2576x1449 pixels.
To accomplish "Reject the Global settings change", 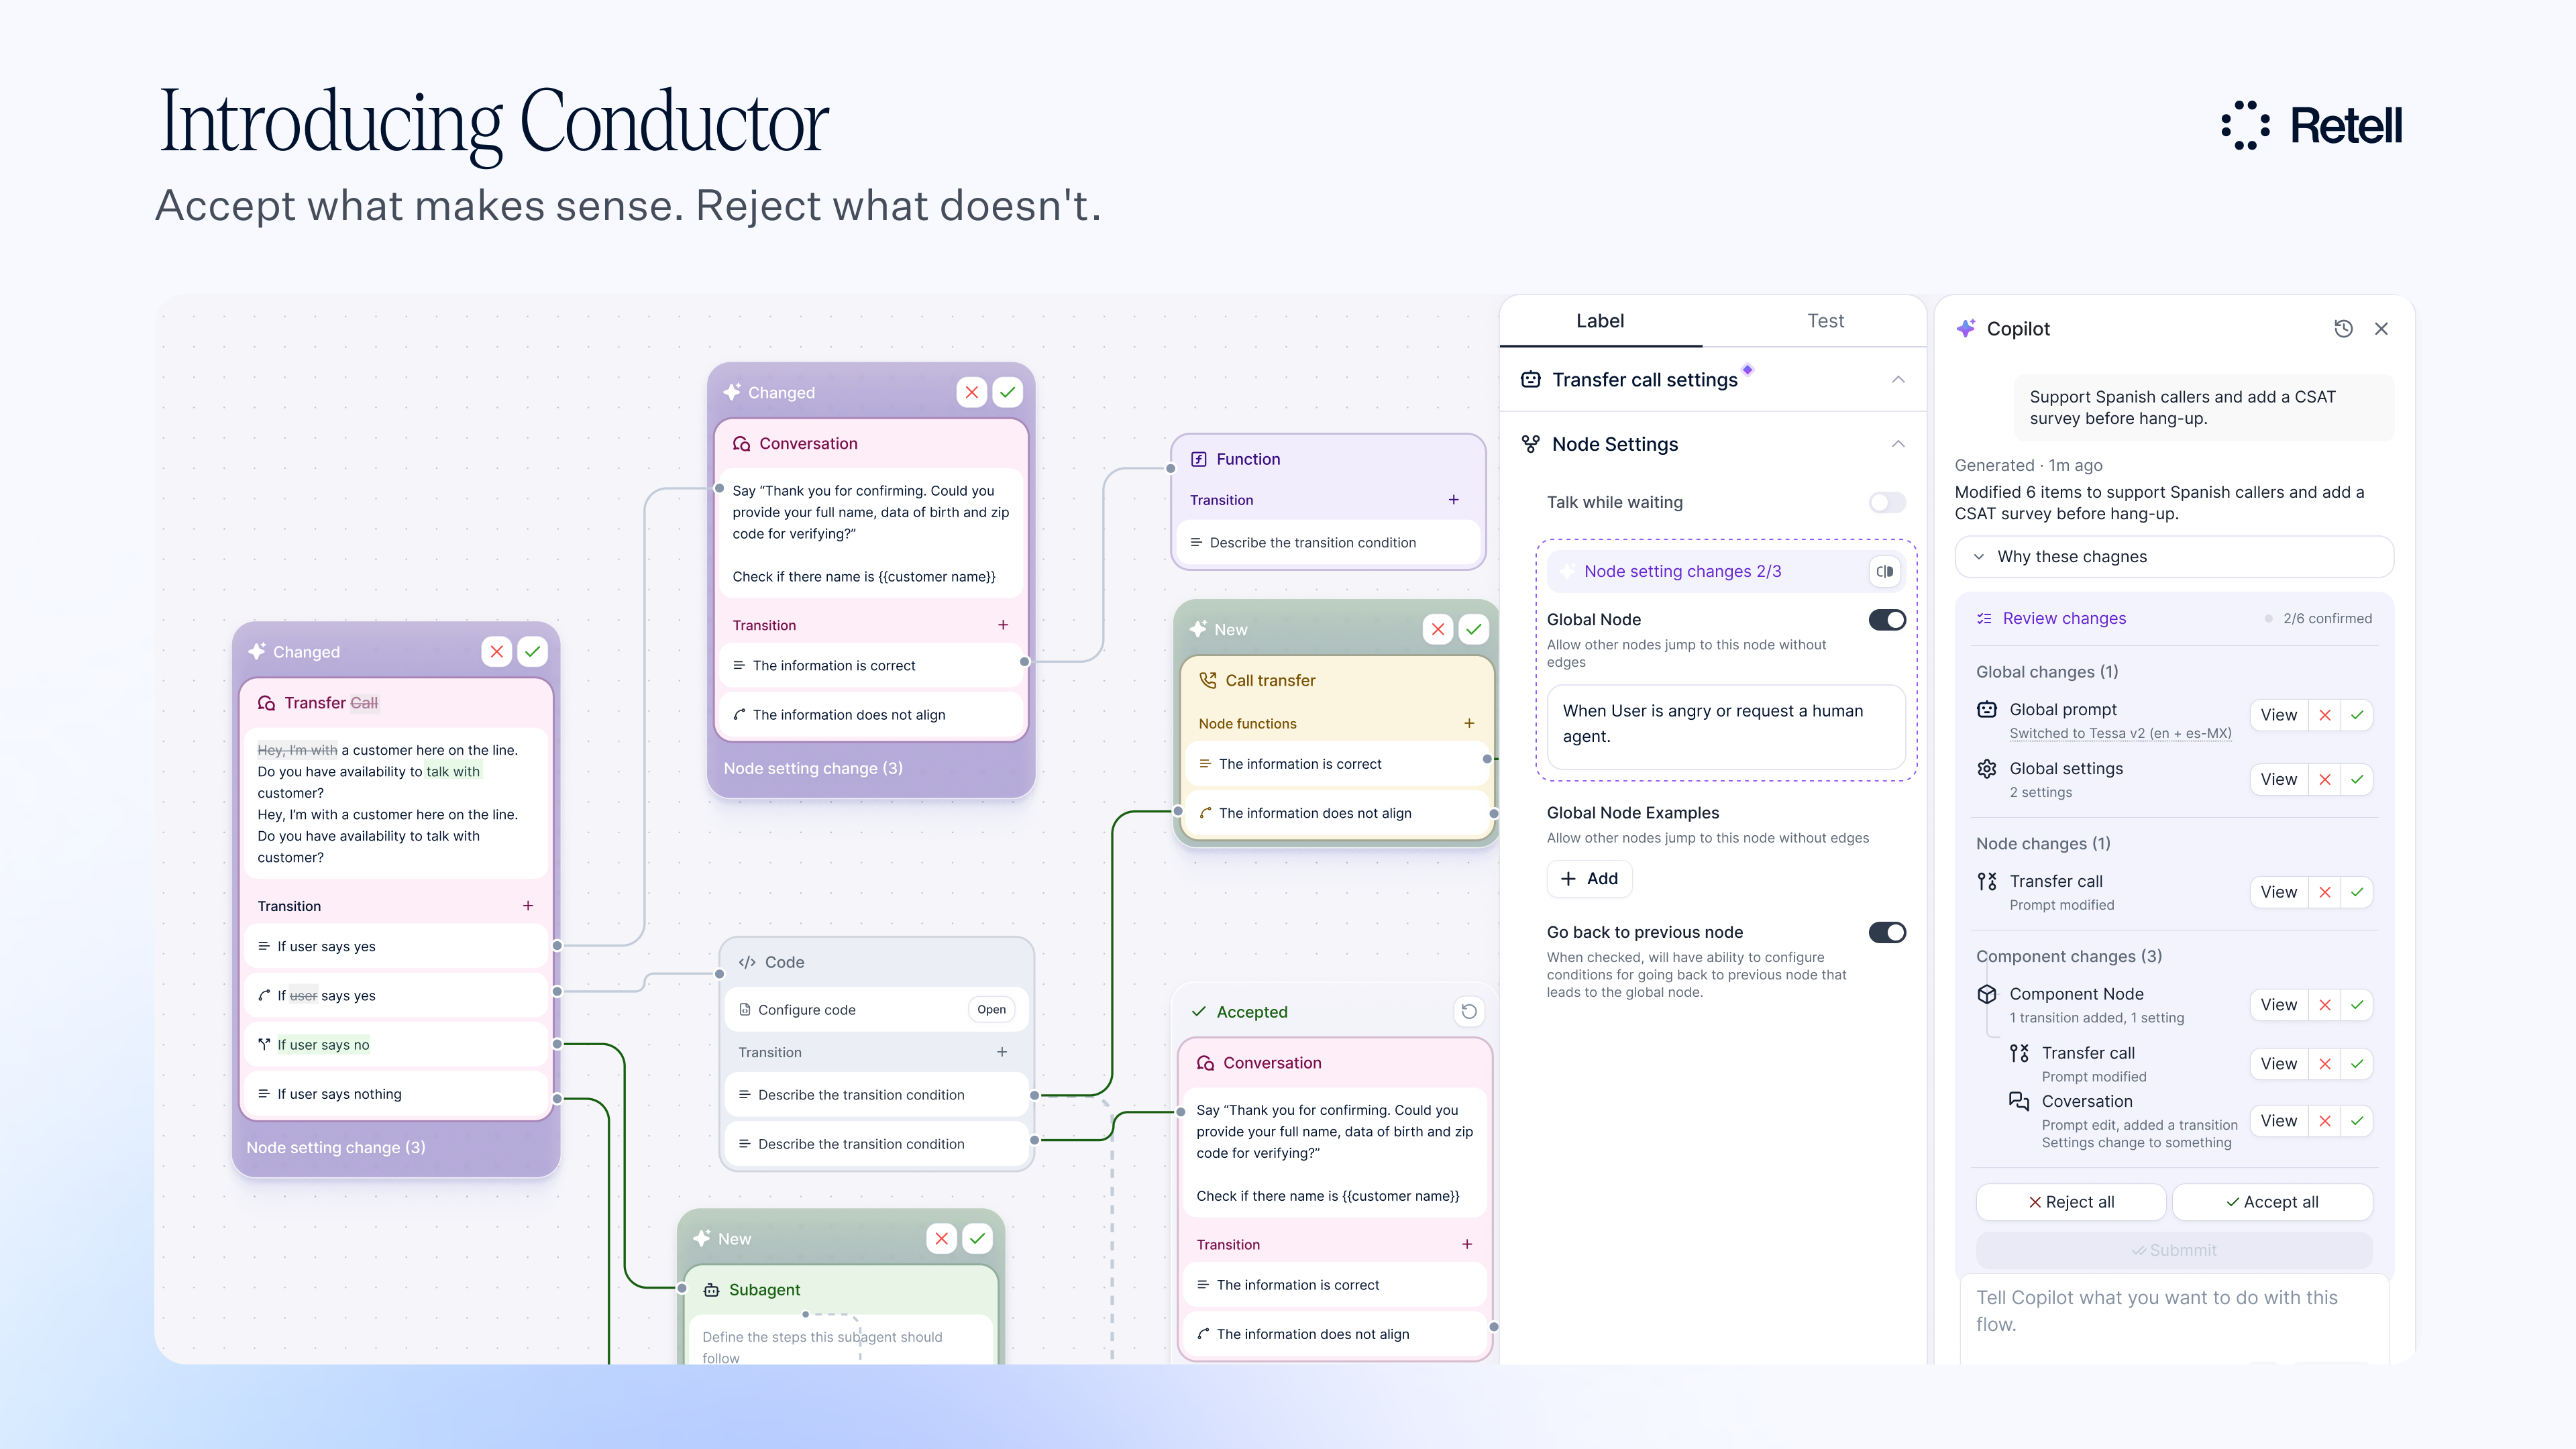I will click(2325, 780).
